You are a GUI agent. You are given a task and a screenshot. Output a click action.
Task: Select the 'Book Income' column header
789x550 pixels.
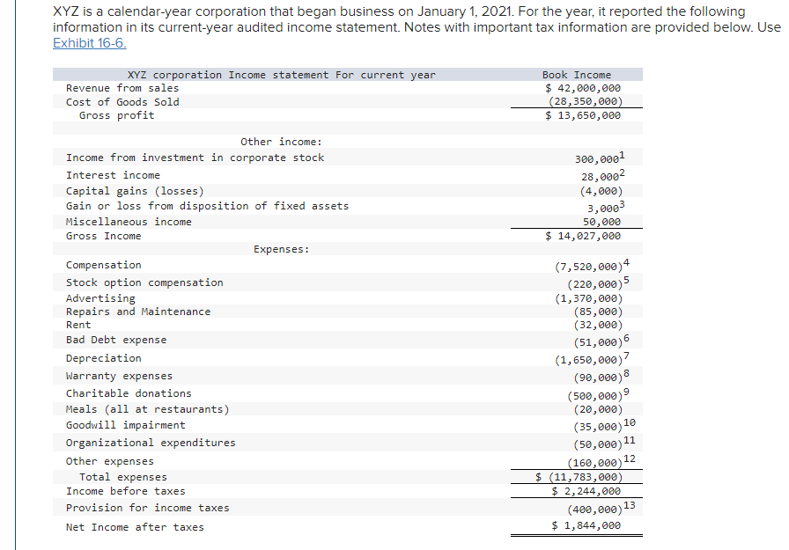577,75
